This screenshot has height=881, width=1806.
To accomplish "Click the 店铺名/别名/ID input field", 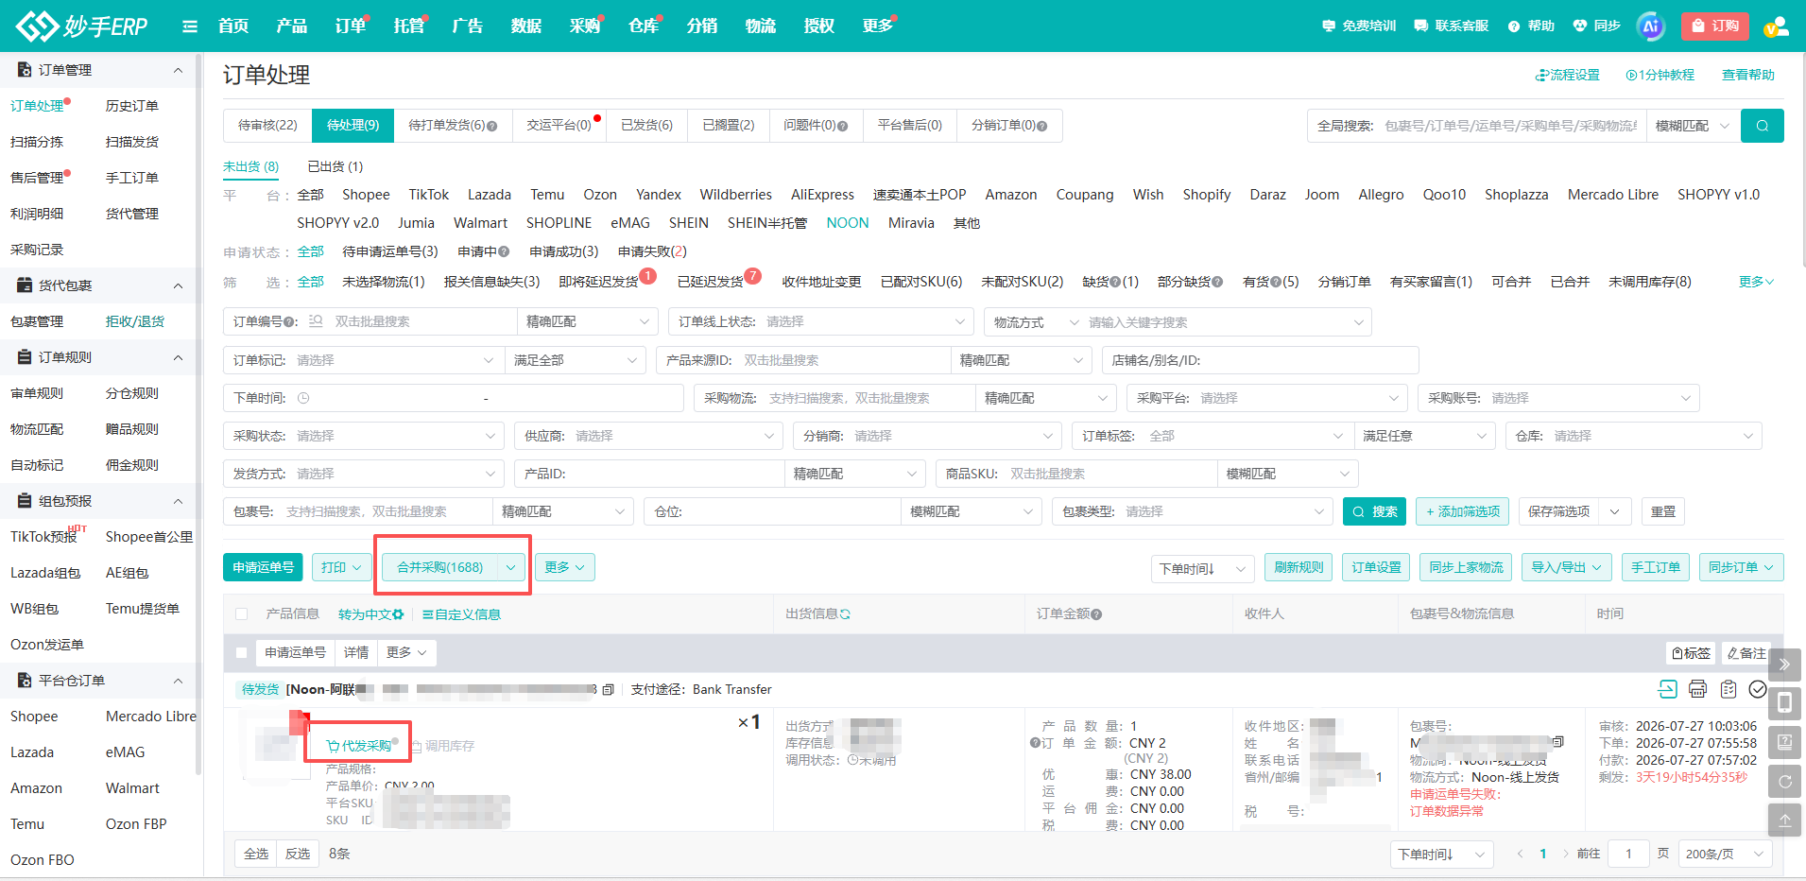I will point(1260,361).
